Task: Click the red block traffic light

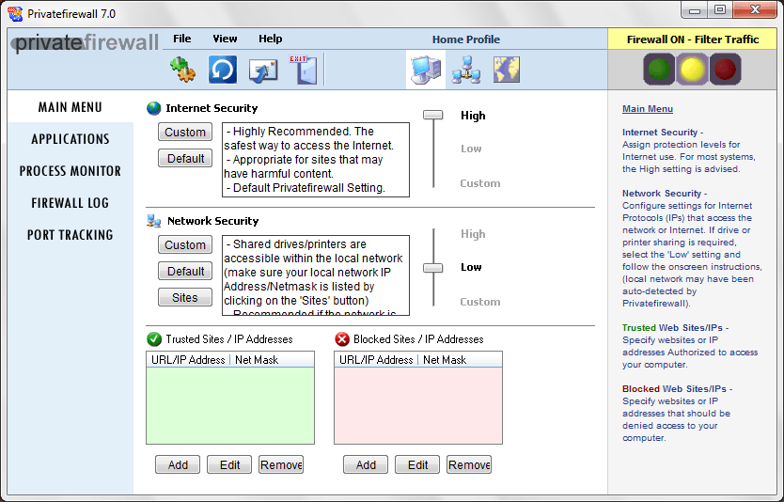Action: tap(725, 70)
